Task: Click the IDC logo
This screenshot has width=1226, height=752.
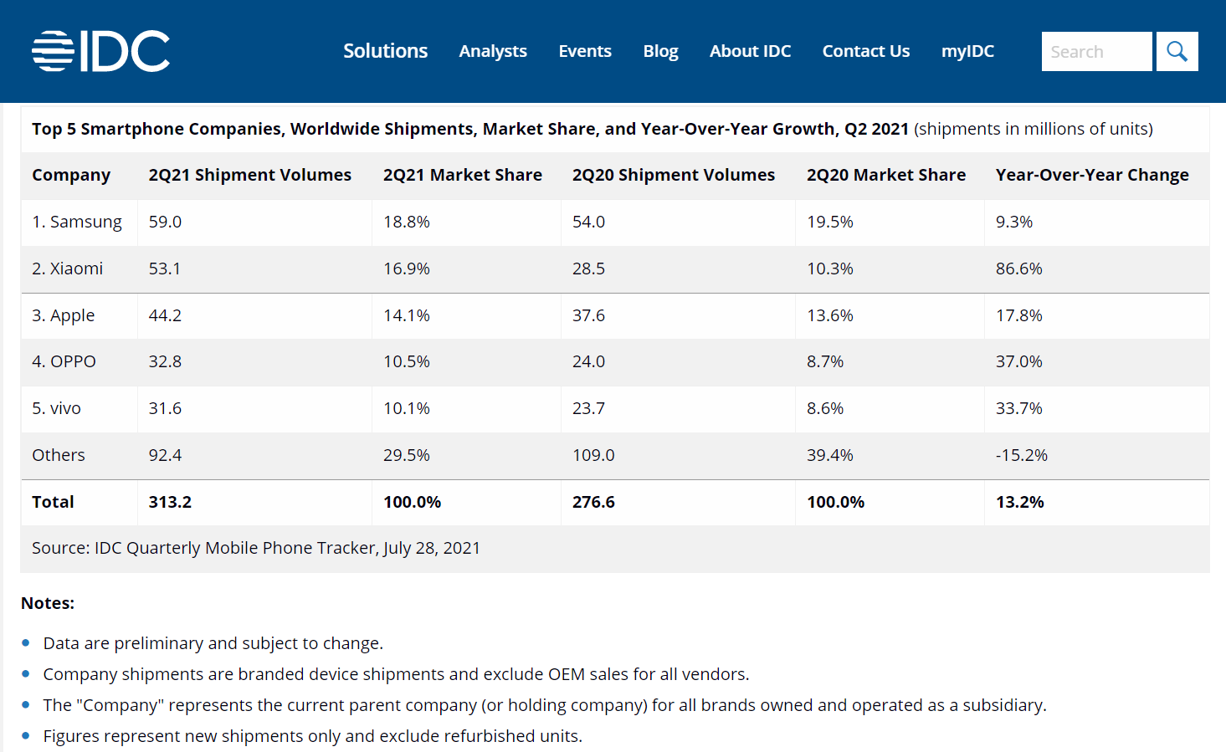Action: 101,51
